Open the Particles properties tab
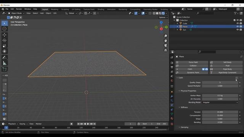The height and width of the screenshot is (137, 244). 172,101
